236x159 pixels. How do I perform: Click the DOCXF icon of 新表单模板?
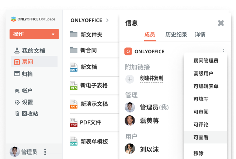pos(74,141)
